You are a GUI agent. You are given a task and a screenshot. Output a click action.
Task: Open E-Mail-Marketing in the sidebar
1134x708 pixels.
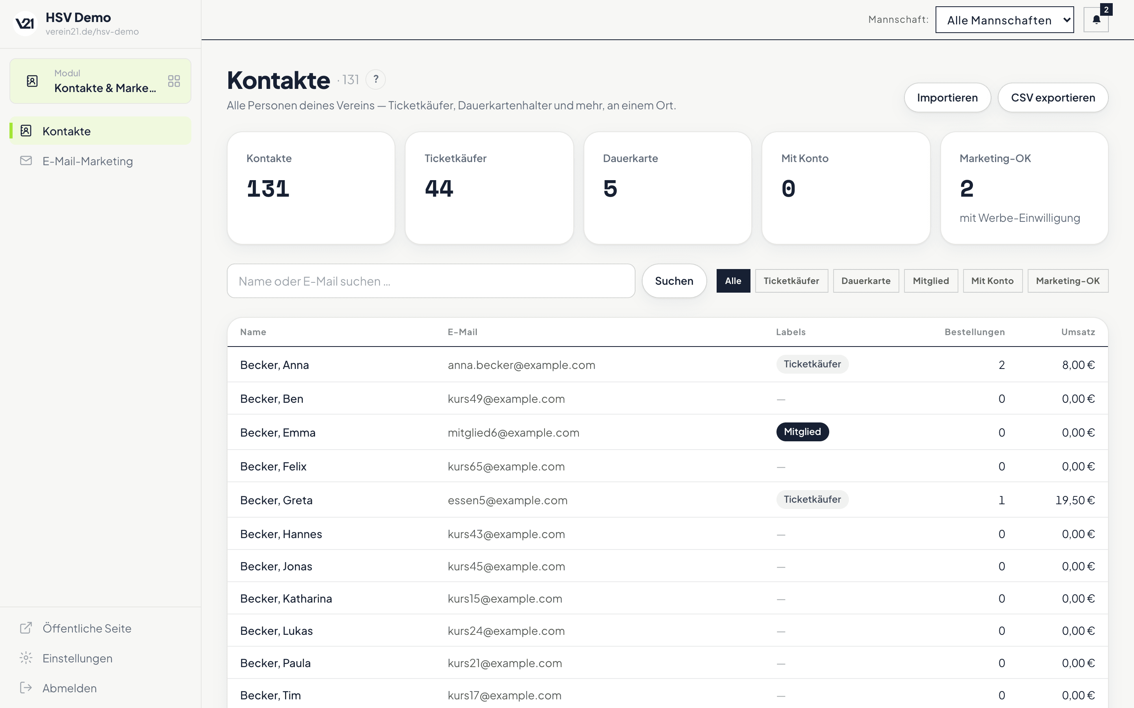pos(100,161)
